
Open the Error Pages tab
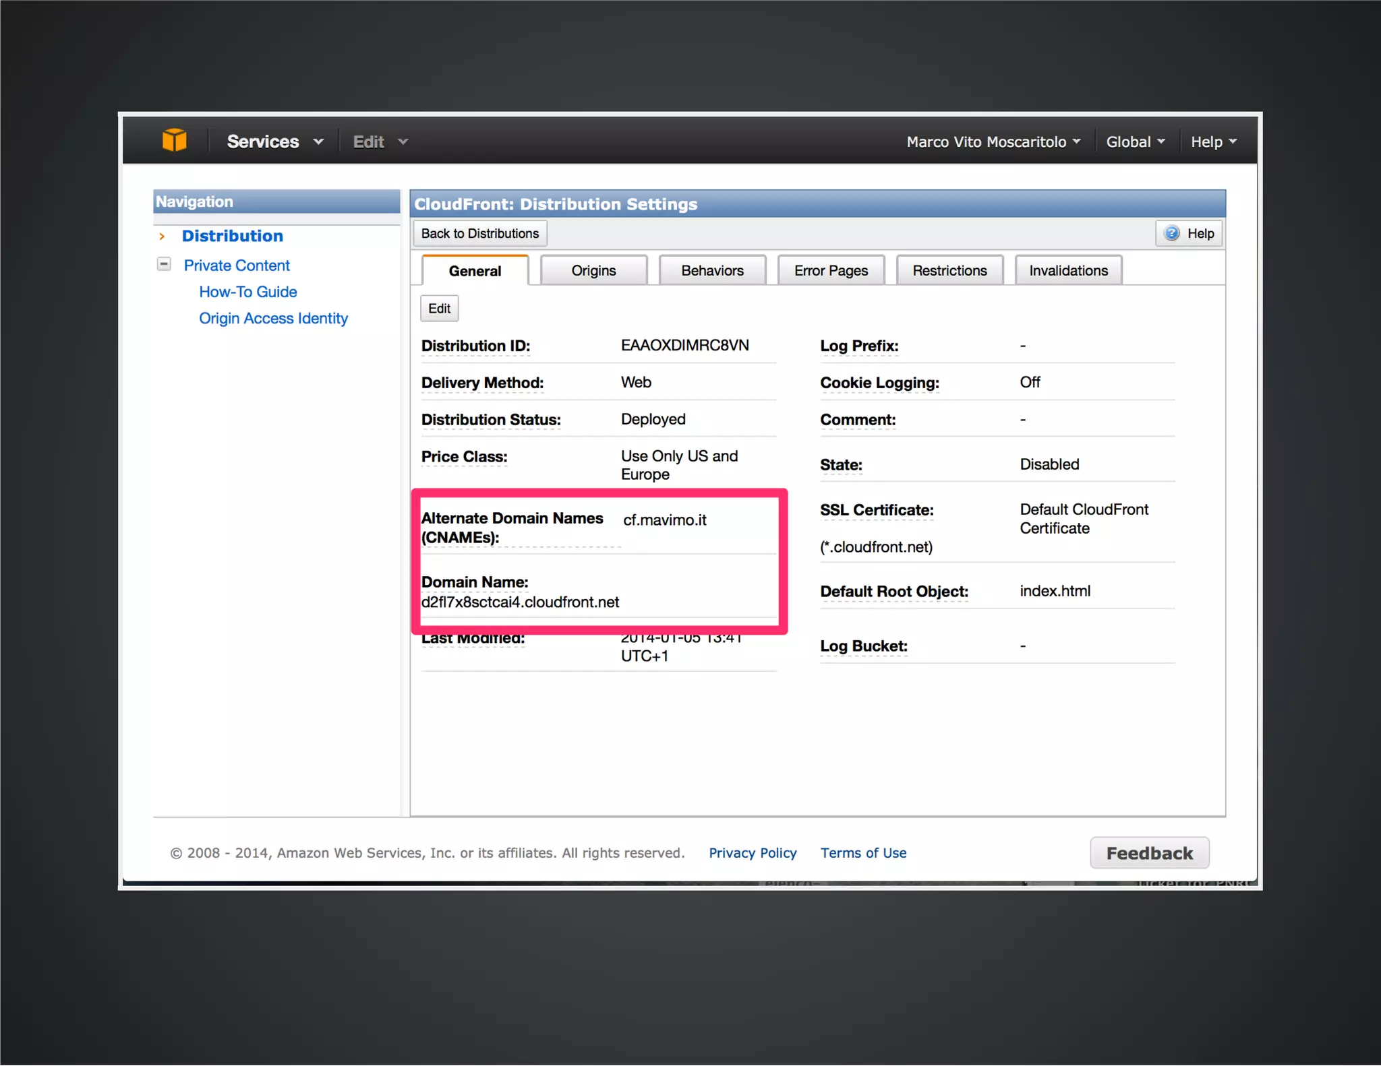(831, 270)
